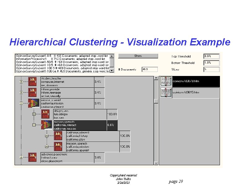Select the california,interact highlighted cluster label
This screenshot has height=189, width=245.
80,125
